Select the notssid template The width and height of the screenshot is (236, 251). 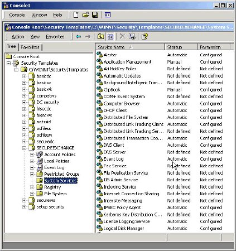coord(44,122)
